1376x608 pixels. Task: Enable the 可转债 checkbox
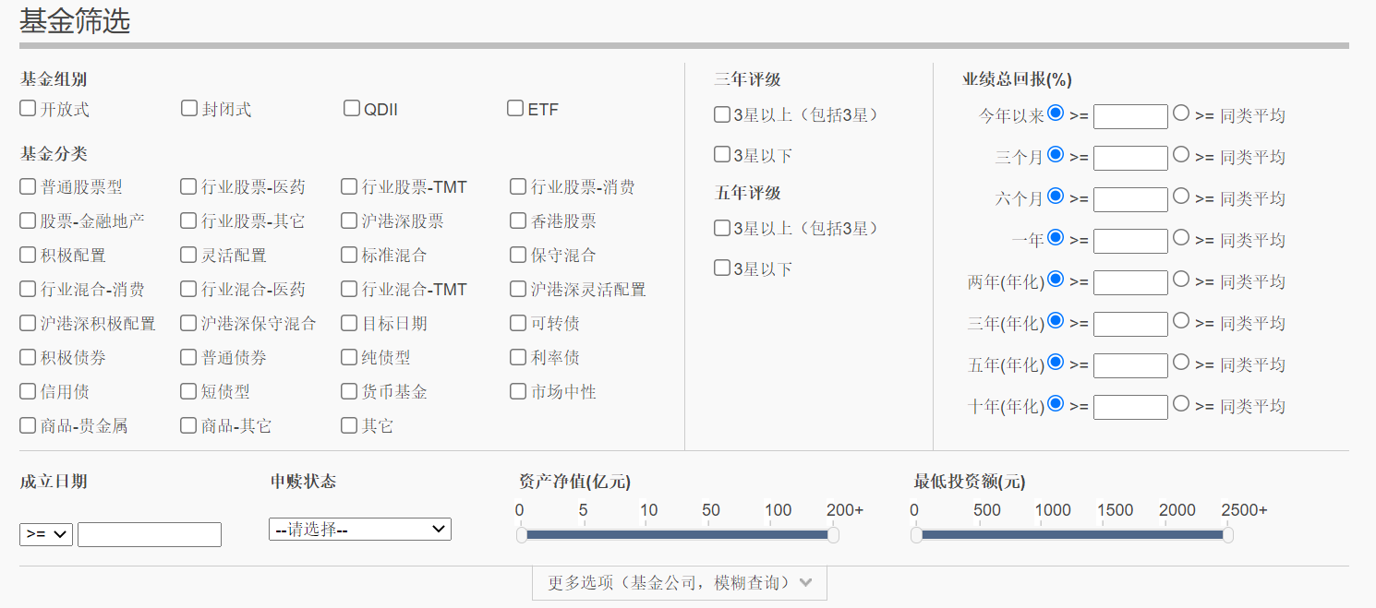point(518,324)
